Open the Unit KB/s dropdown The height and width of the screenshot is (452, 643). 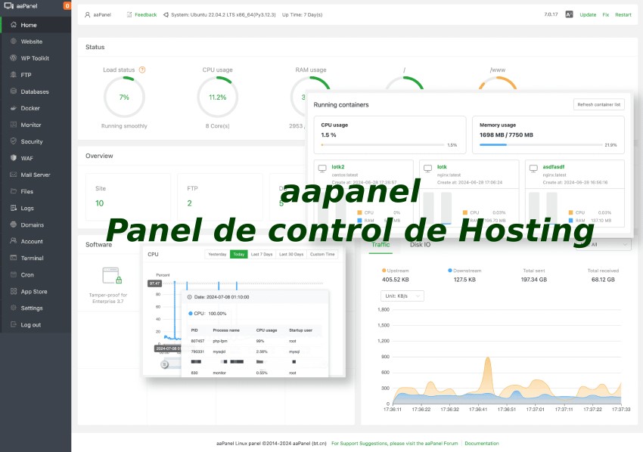(x=402, y=296)
